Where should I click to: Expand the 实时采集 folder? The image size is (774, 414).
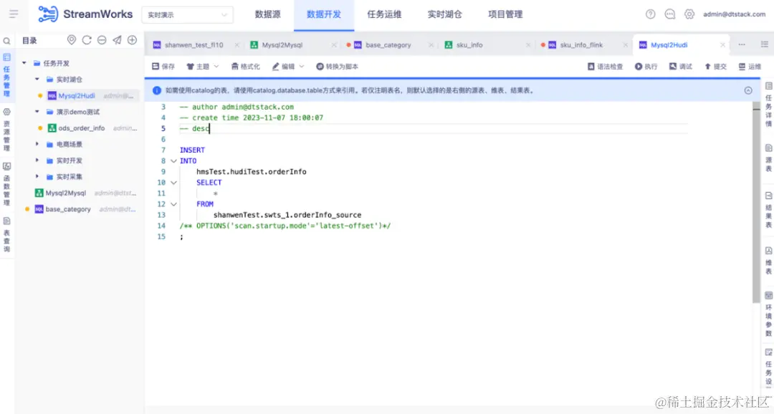tap(37, 177)
